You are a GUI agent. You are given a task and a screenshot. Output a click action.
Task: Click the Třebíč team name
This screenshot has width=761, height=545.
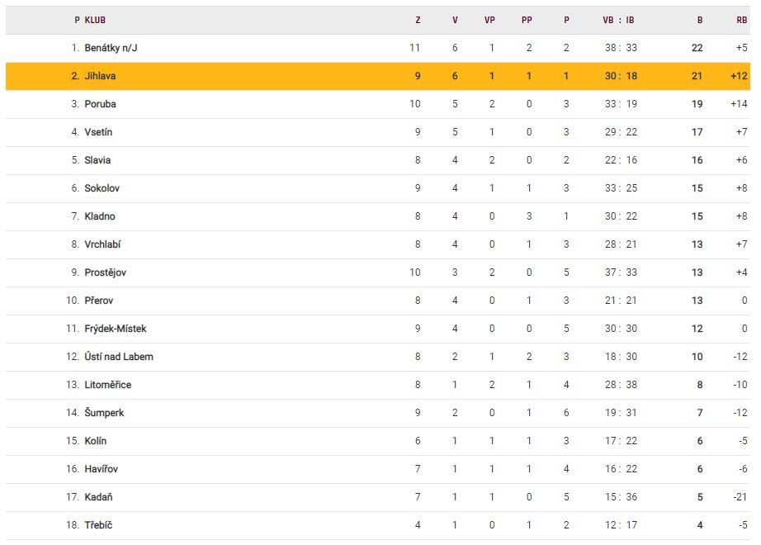(98, 525)
